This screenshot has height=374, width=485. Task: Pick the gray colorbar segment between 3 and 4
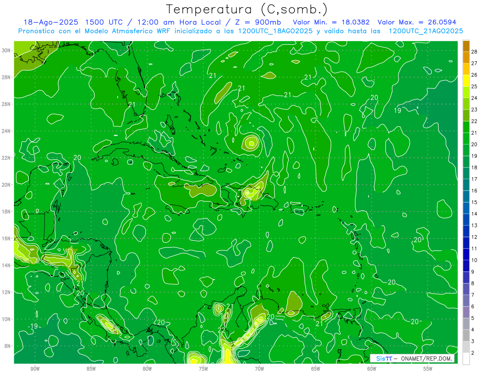(466, 336)
